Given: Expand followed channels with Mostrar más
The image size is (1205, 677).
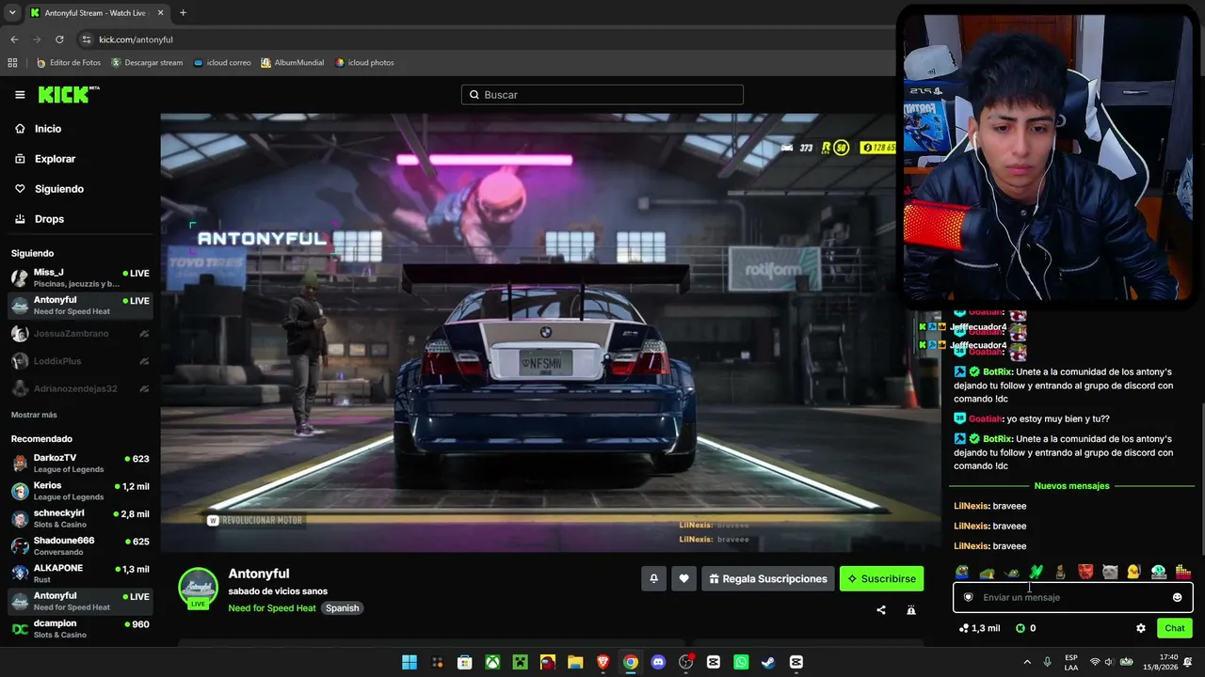Looking at the screenshot, I should tap(34, 415).
